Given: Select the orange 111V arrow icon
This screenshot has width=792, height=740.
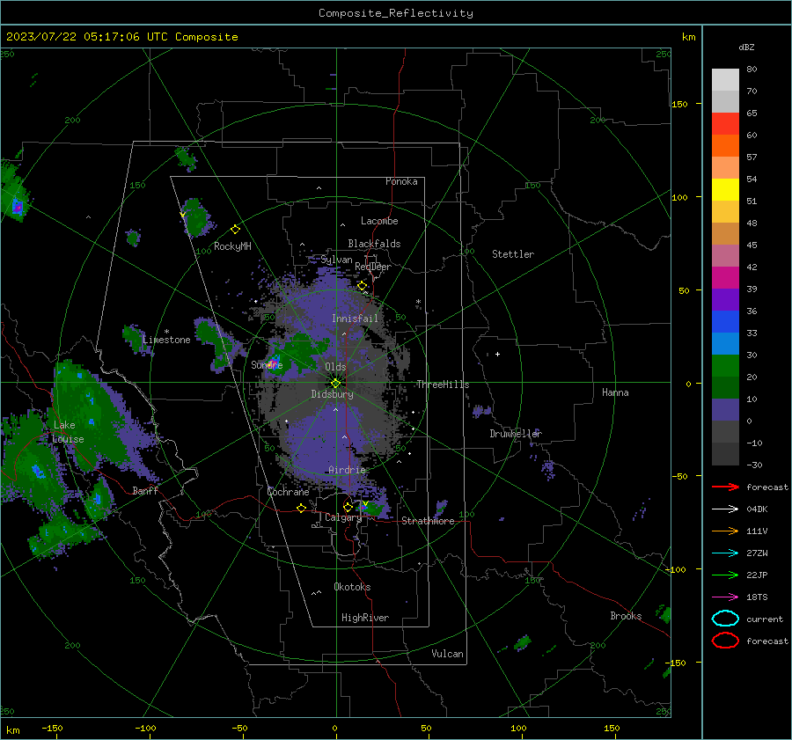Looking at the screenshot, I should point(725,531).
